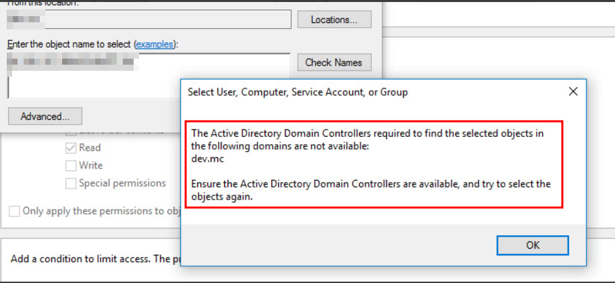Click OK to dismiss the domain error
The image size is (615, 283).
[533, 245]
